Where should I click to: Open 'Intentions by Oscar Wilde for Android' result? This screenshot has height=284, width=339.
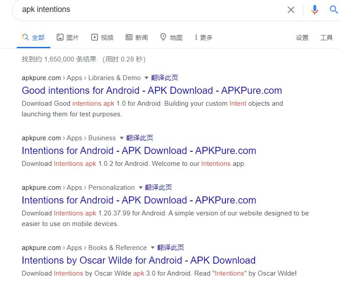point(139,261)
